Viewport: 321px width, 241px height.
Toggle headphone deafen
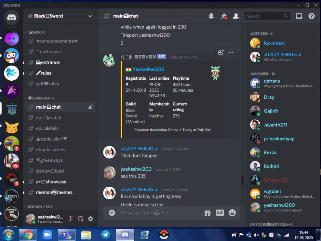tap(81, 219)
